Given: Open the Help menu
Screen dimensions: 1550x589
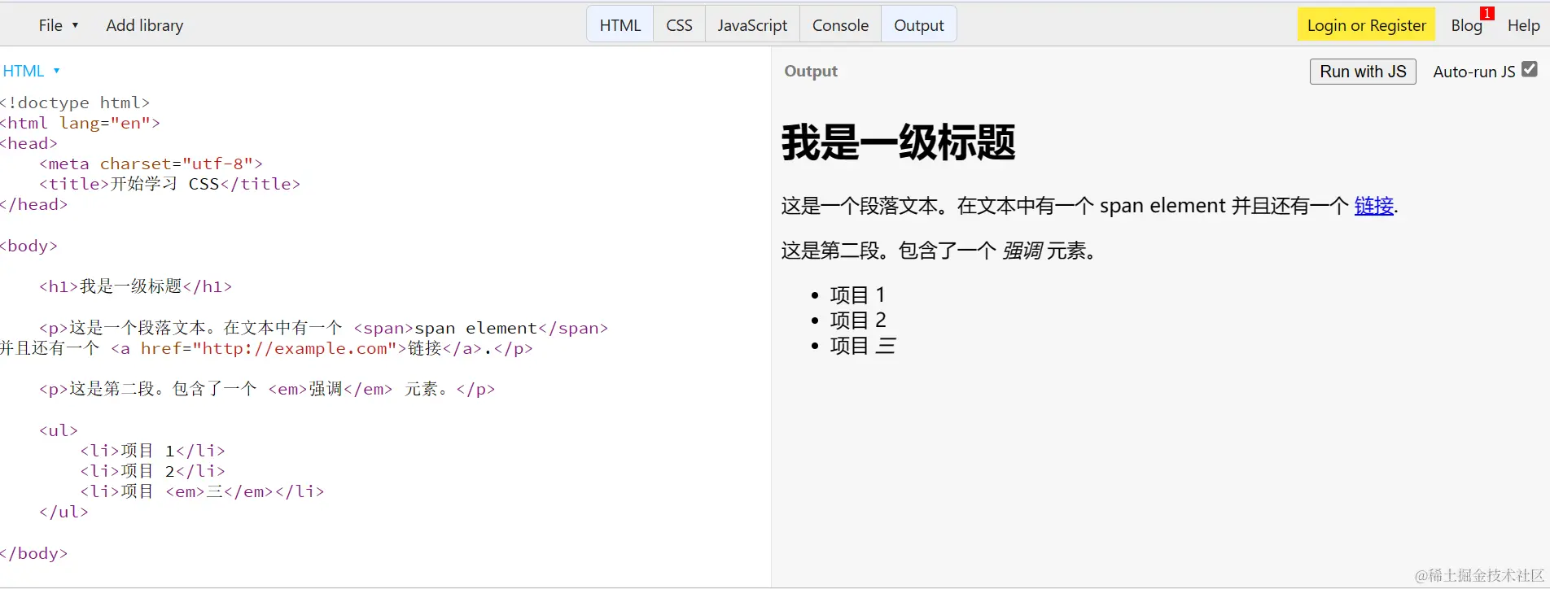Looking at the screenshot, I should (1523, 25).
